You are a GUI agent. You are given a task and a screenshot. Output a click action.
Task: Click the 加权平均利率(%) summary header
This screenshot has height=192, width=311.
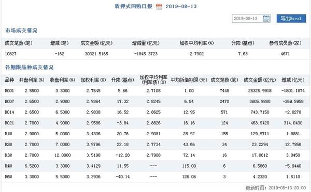(x=196, y=43)
